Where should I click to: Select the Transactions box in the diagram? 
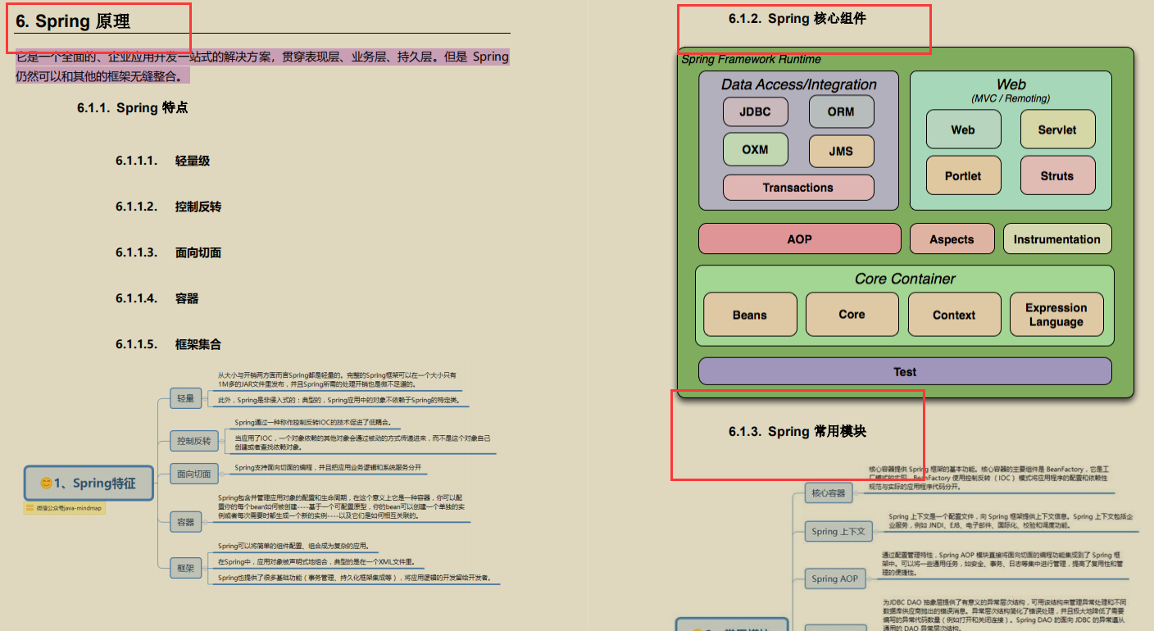(x=798, y=188)
